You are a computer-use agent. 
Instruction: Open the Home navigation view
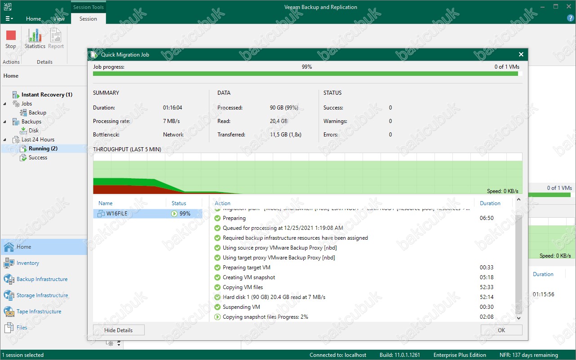pyautogui.click(x=44, y=247)
